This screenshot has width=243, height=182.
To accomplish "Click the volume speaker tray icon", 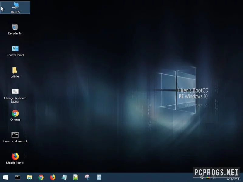I will click(x=214, y=177).
